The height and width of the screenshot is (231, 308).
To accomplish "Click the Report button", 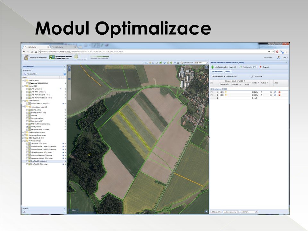I will click(264, 67).
